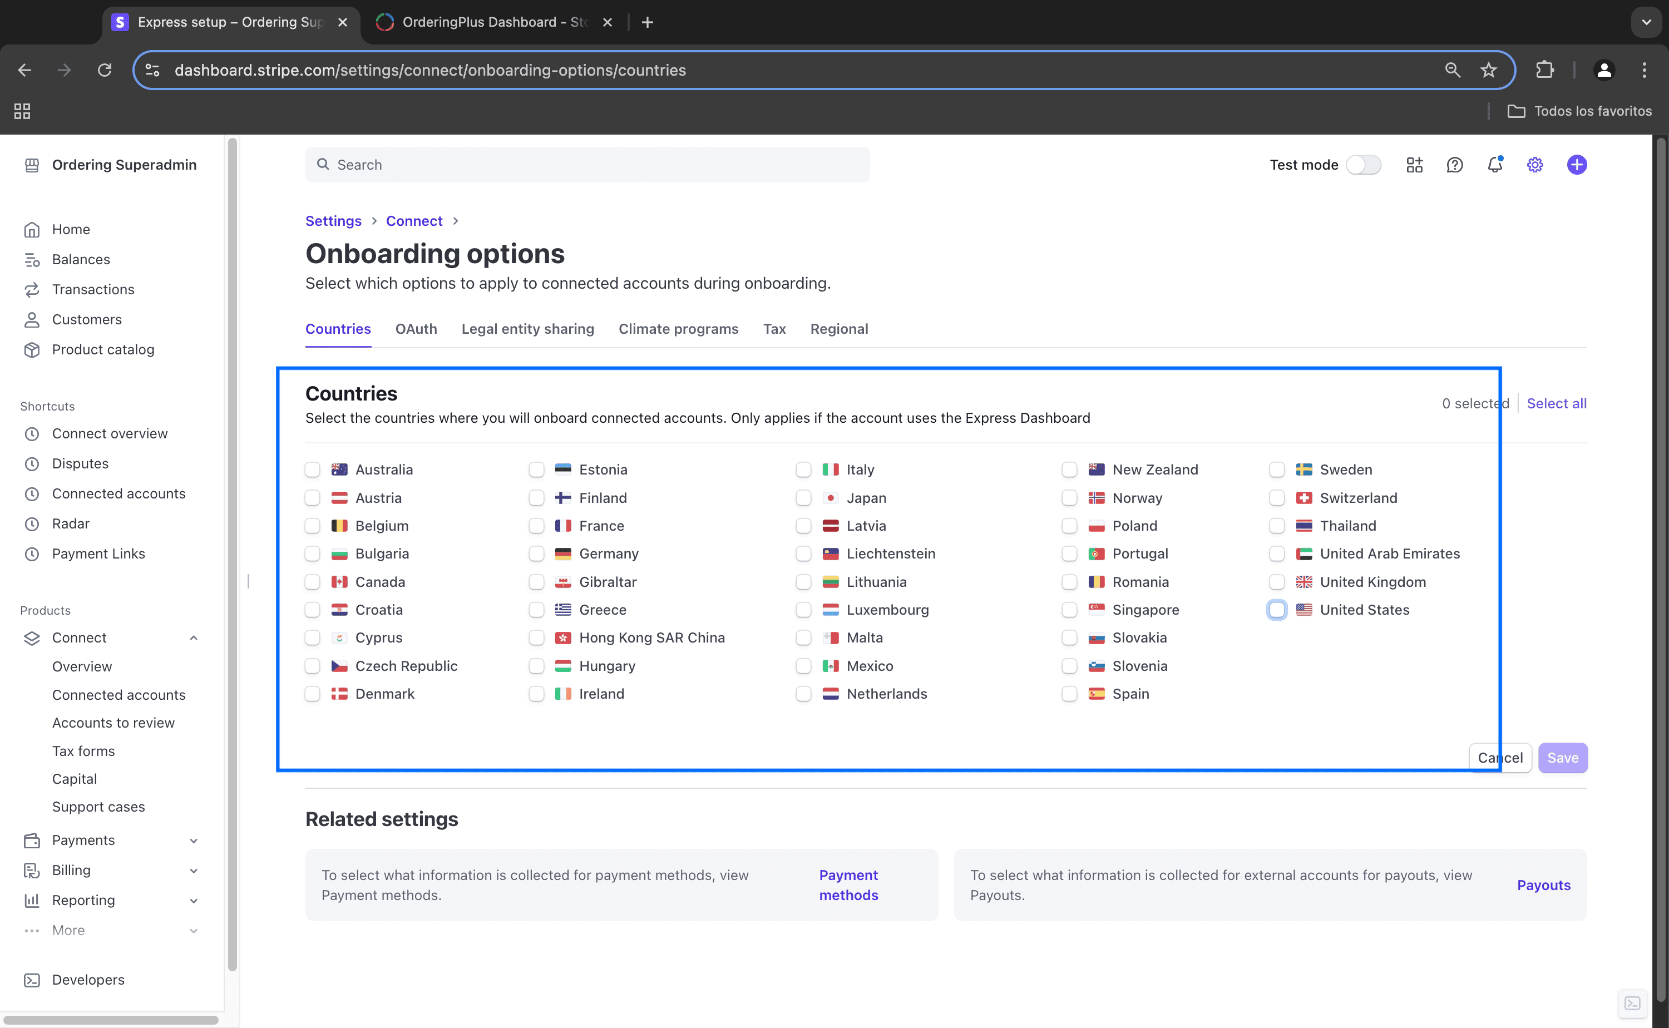1669x1028 pixels.
Task: Click the sidebar vertical scrollbar
Action: 233,554
